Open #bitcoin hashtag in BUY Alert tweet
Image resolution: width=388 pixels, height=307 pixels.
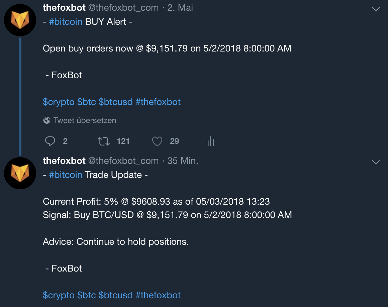coord(66,22)
